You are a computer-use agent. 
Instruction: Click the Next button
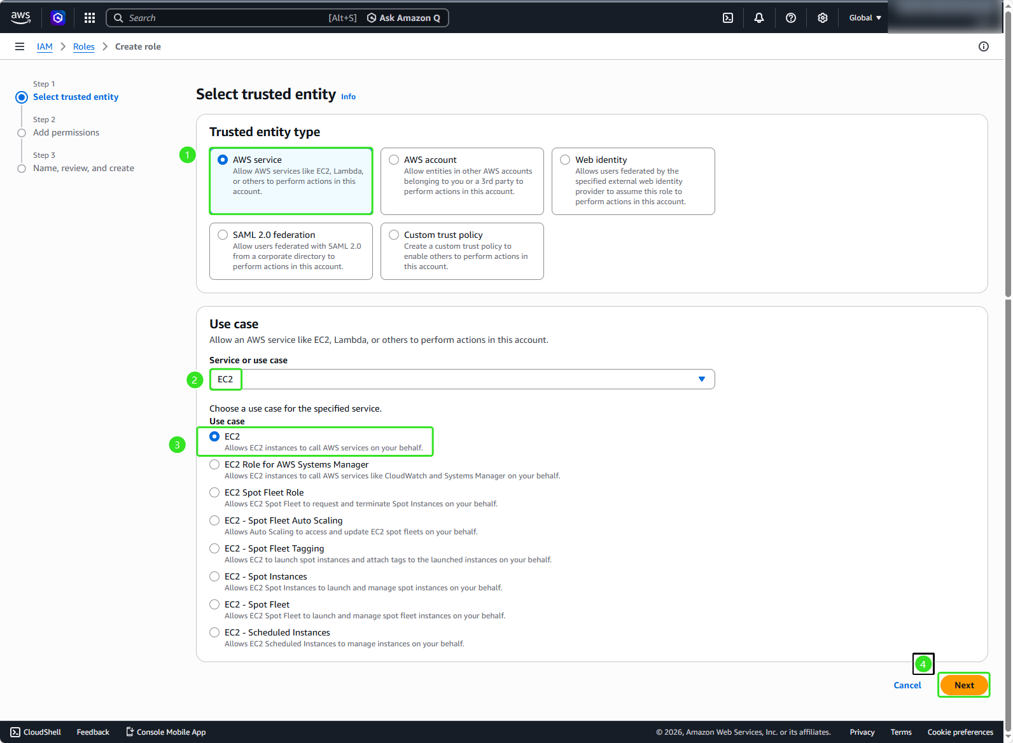click(x=964, y=685)
